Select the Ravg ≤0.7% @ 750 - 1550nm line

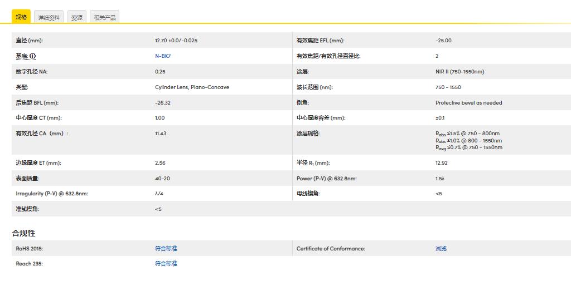click(469, 147)
